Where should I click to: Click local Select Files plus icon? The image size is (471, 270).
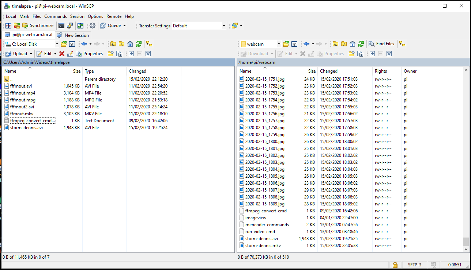click(131, 54)
